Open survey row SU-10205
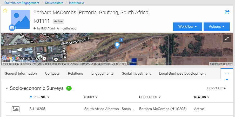 (120, 109)
